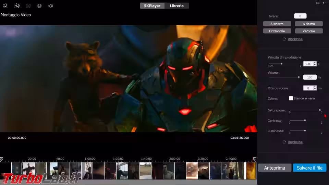Click the Ritardo vocale spinner arrows
Image resolution: width=329 pixels, height=185 pixels.
[315, 88]
